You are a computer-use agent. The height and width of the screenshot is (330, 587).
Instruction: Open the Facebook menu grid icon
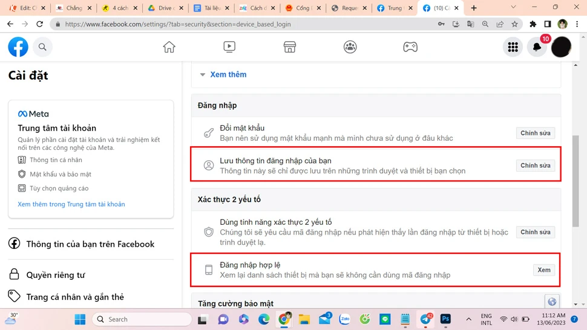(x=513, y=47)
